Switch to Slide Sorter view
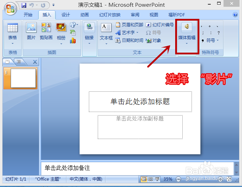The height and width of the screenshot is (187, 242). [x=150, y=179]
